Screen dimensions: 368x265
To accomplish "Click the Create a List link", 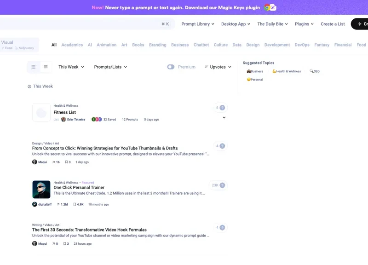I will click(333, 24).
